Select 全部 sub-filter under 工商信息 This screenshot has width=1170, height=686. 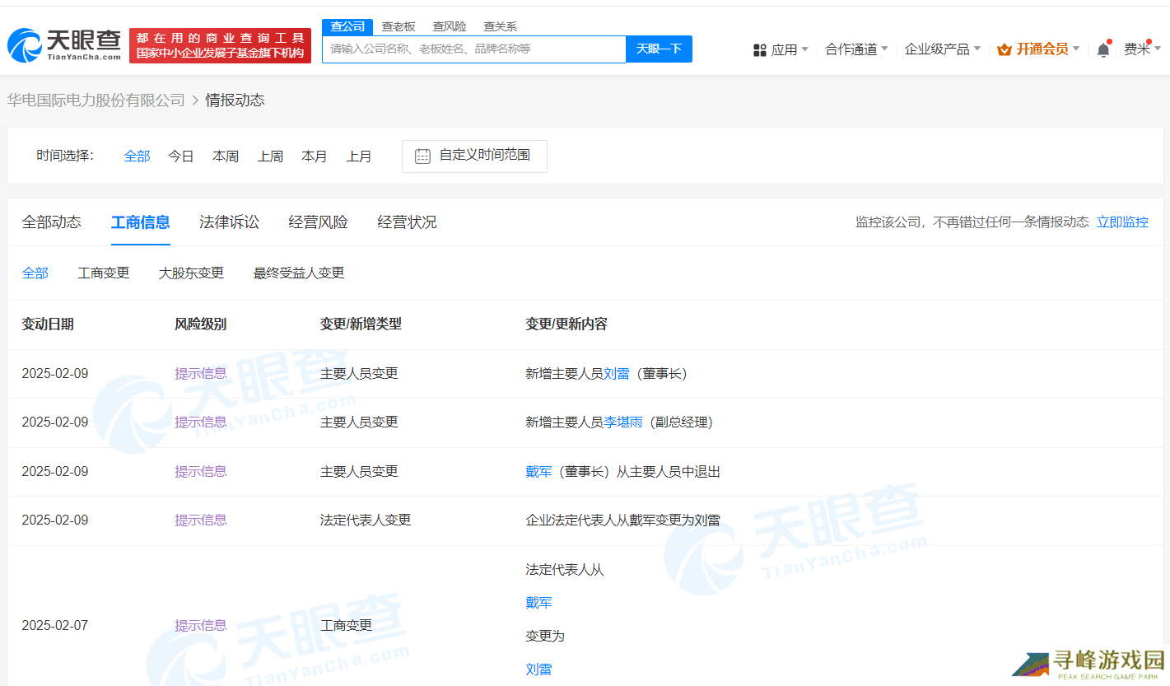point(35,273)
